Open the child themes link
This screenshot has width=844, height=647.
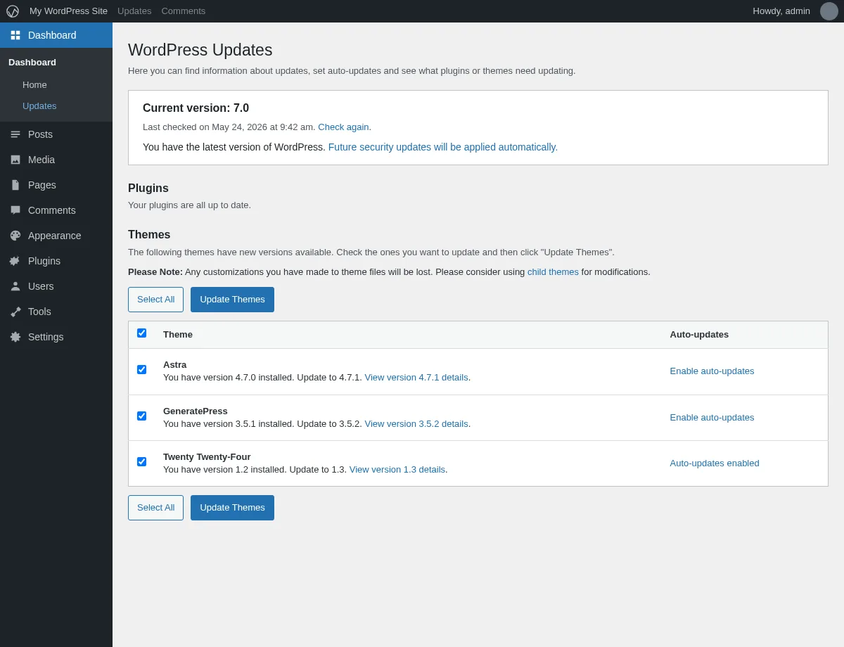point(553,272)
